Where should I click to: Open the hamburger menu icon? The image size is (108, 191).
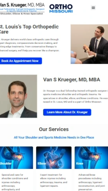pyautogui.click(x=93, y=8)
